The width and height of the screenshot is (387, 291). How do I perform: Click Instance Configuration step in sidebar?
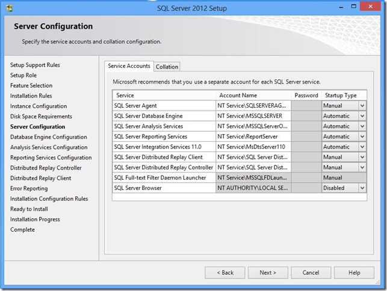point(39,106)
